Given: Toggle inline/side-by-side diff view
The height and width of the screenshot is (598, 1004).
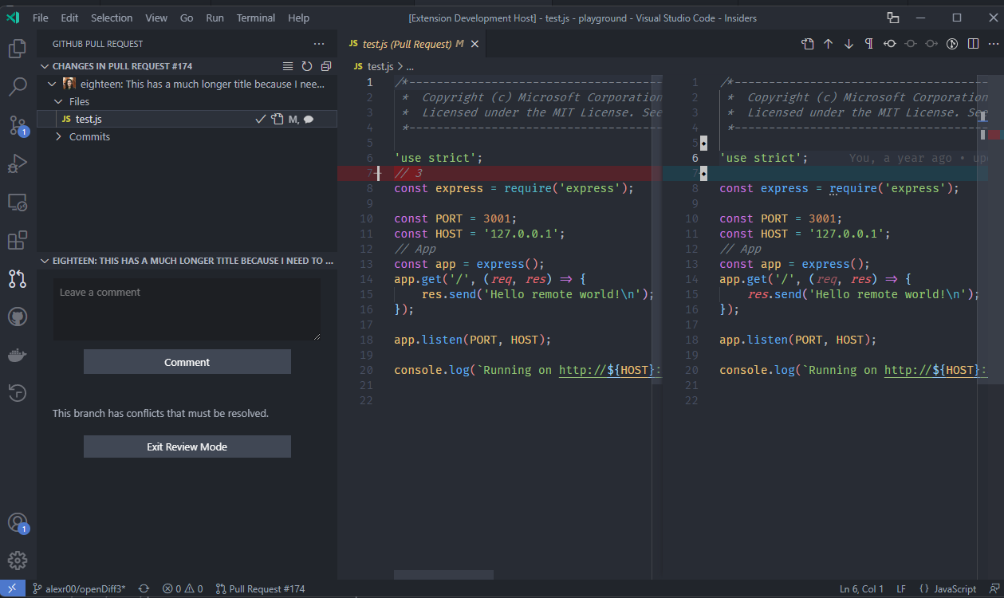Looking at the screenshot, I should [x=972, y=44].
